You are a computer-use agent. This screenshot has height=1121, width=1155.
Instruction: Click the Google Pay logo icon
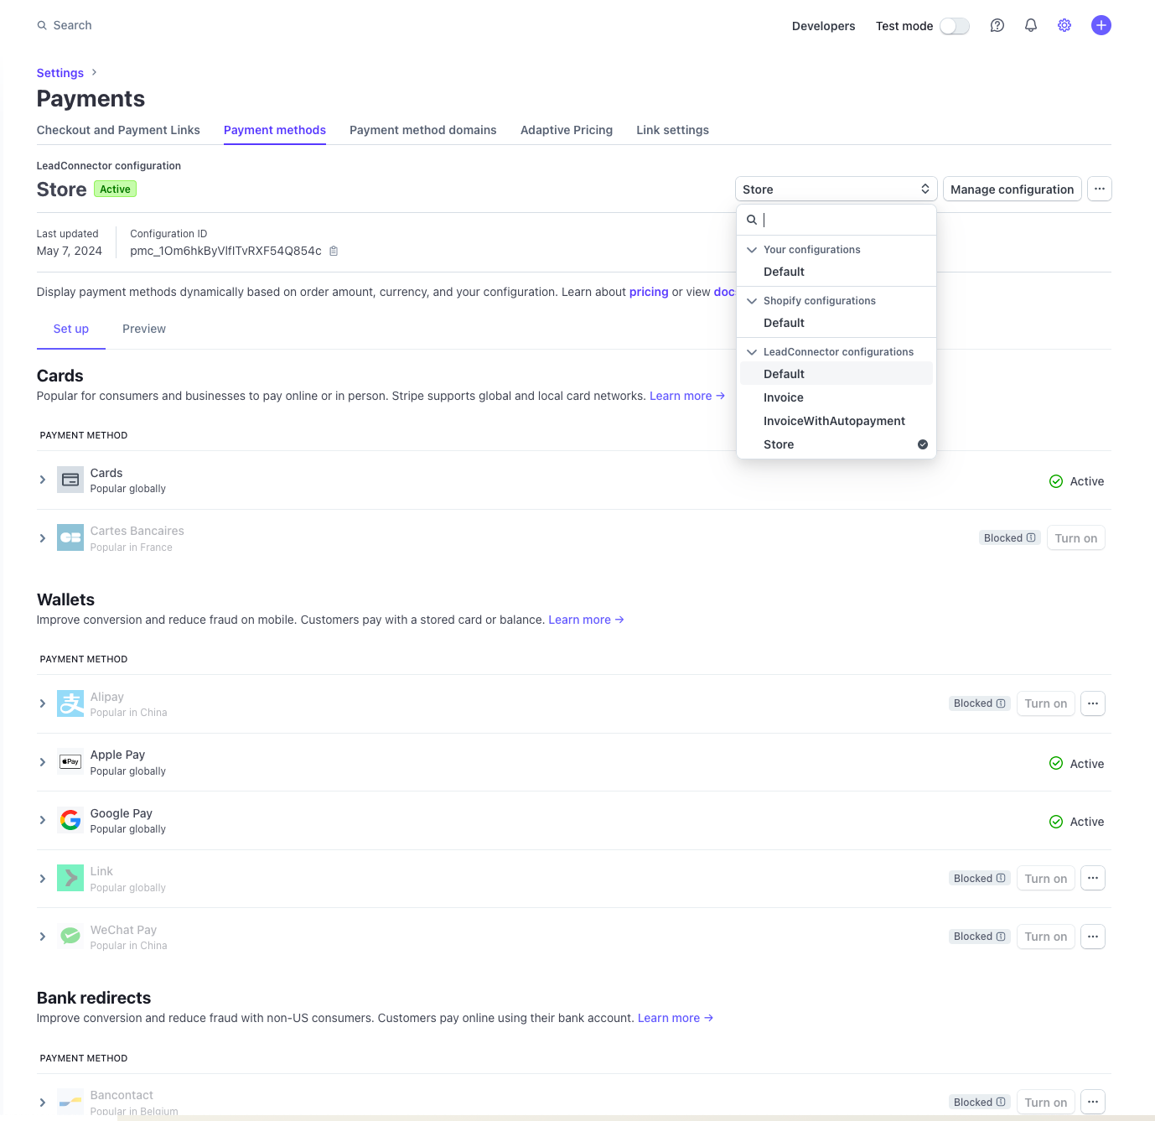(x=70, y=820)
